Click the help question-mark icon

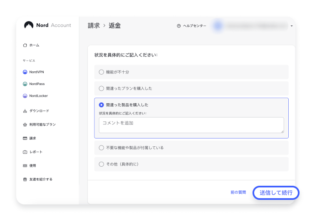click(x=179, y=26)
